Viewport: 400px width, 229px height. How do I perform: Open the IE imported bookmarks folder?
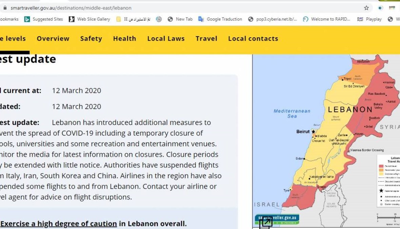pos(133,19)
